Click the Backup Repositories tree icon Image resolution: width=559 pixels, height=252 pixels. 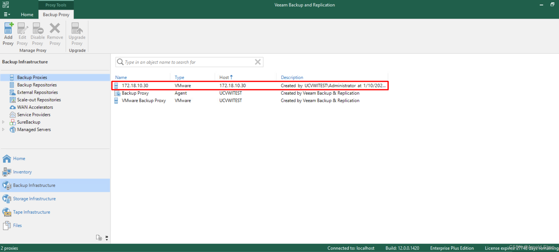coord(12,85)
